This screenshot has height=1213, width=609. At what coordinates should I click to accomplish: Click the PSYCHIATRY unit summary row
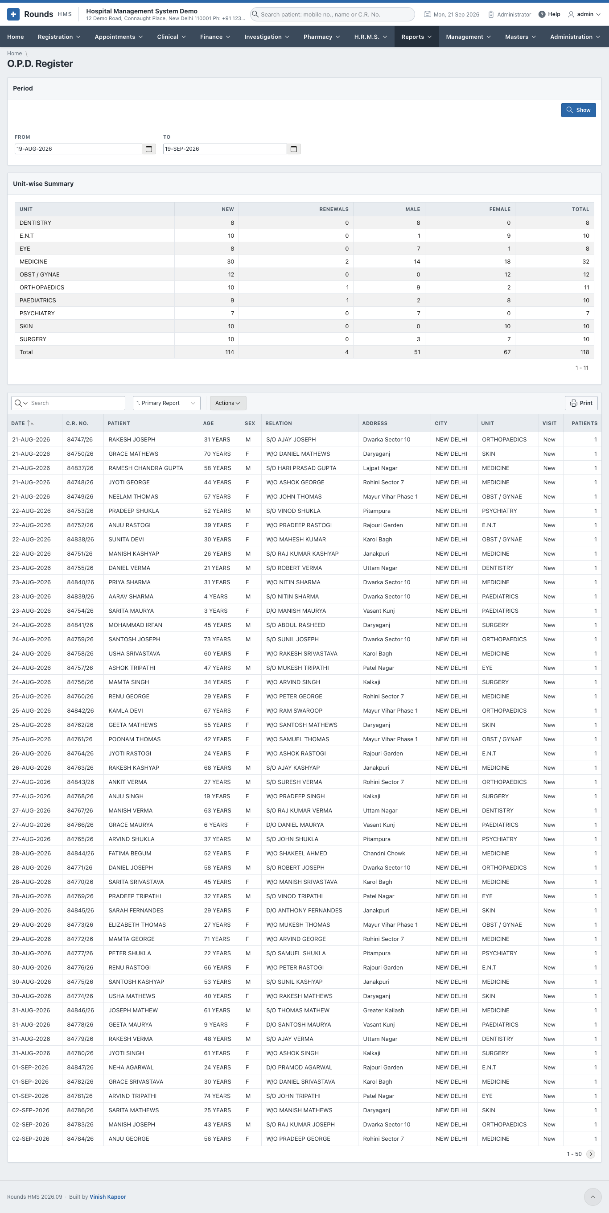pyautogui.click(x=304, y=314)
